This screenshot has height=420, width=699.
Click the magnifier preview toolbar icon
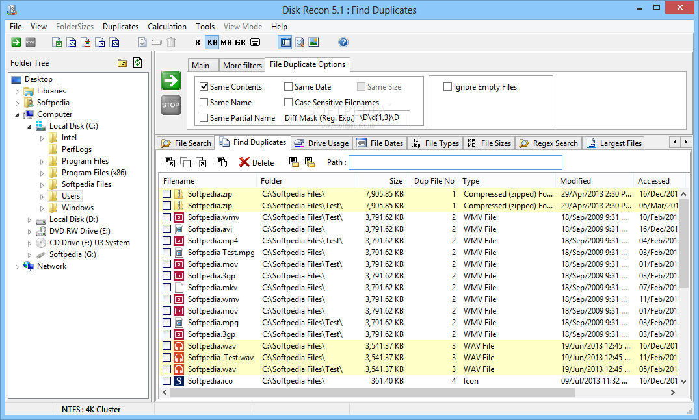pos(300,42)
